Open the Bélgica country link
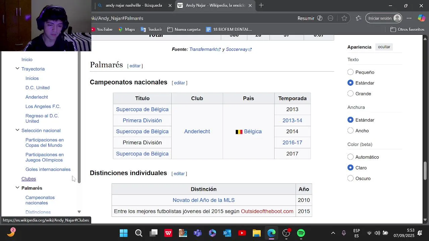 coord(253,132)
